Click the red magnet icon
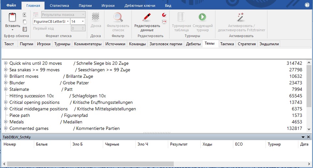This screenshot has width=313, height=168. pyautogui.click(x=164, y=15)
